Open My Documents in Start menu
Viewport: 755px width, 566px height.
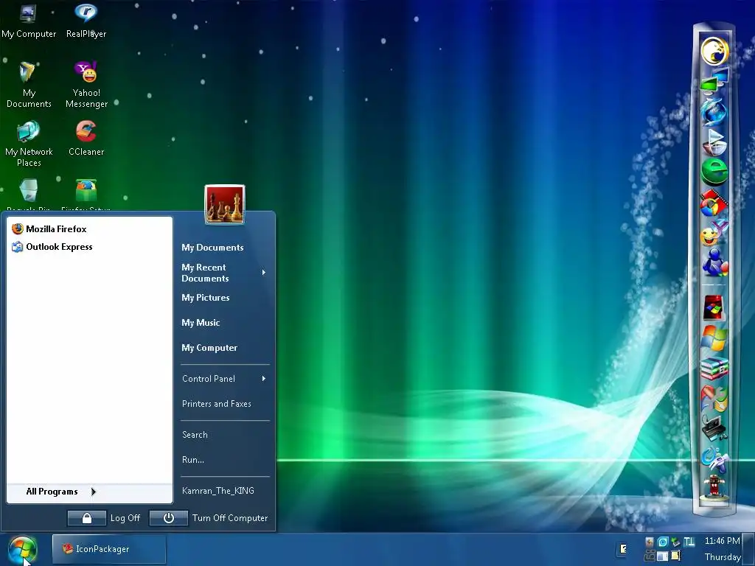click(212, 248)
